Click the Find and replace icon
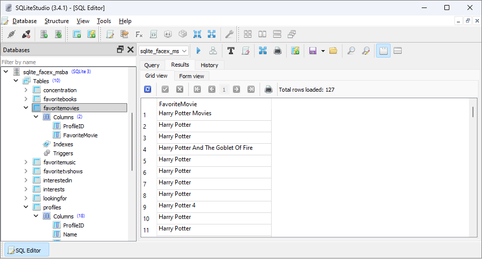Image resolution: width=482 pixels, height=259 pixels. pos(366,51)
